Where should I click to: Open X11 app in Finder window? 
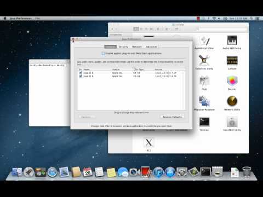(148, 144)
